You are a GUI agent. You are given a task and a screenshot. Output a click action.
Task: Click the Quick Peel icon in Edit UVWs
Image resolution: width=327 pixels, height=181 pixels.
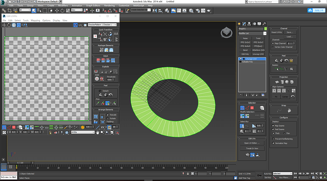pyautogui.click(x=100, y=95)
